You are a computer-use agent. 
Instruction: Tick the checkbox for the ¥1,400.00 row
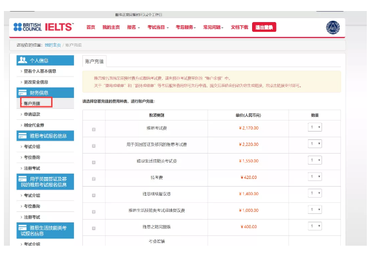(x=94, y=195)
